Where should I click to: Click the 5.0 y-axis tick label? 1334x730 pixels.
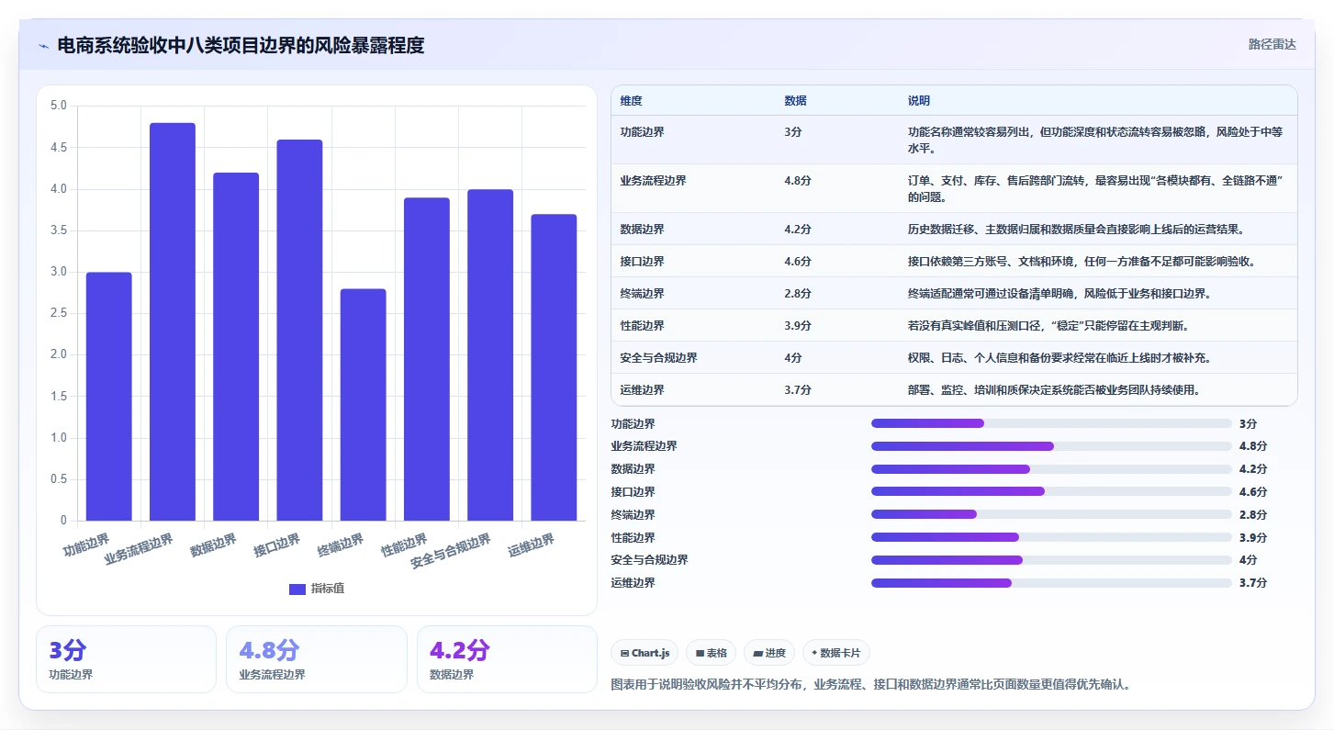tap(58, 106)
